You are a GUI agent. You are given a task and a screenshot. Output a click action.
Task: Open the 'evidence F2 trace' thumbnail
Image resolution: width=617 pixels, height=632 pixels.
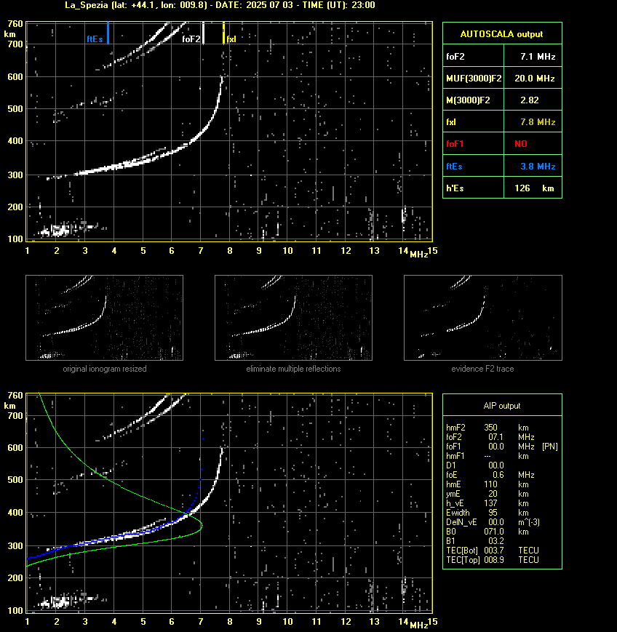click(x=483, y=318)
